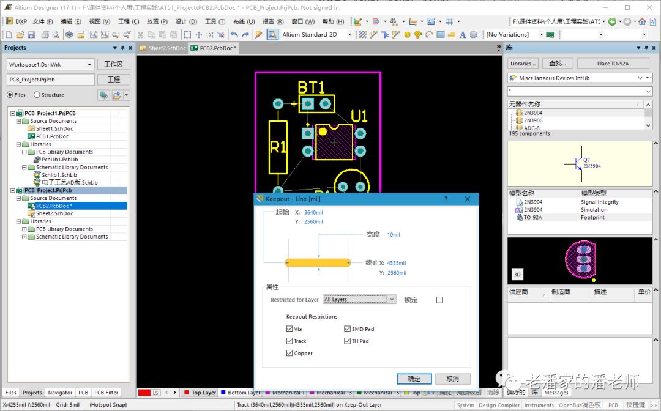Click the Undo arrow icon
The image size is (661, 411).
[x=234, y=35]
